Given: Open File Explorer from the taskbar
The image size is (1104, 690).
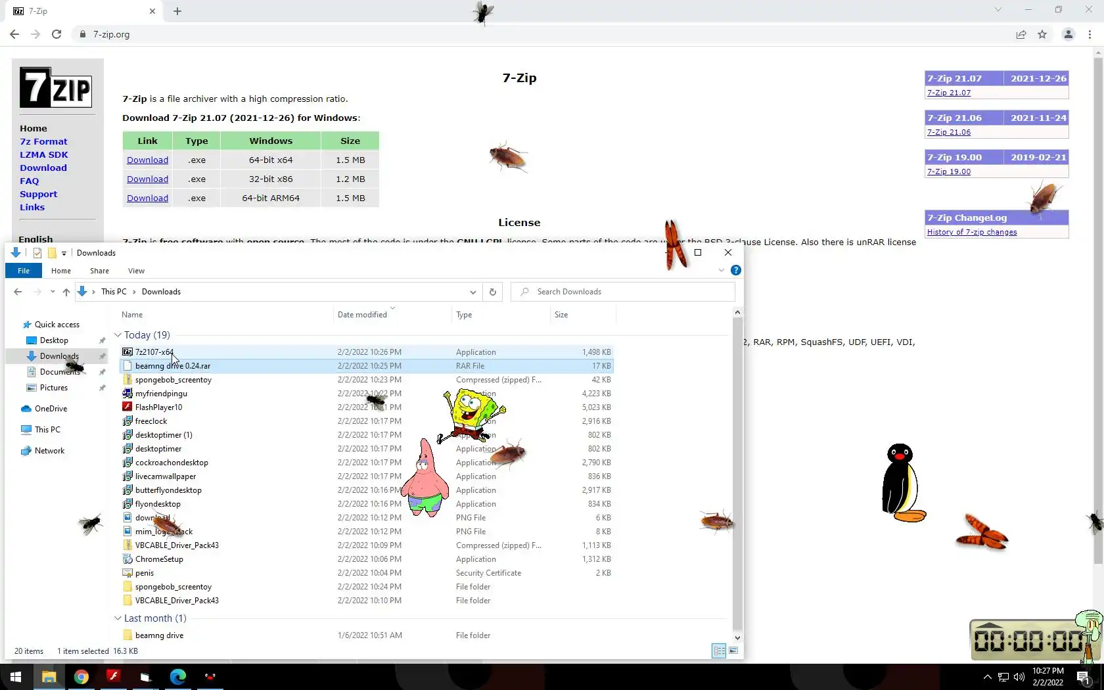Looking at the screenshot, I should click(49, 677).
